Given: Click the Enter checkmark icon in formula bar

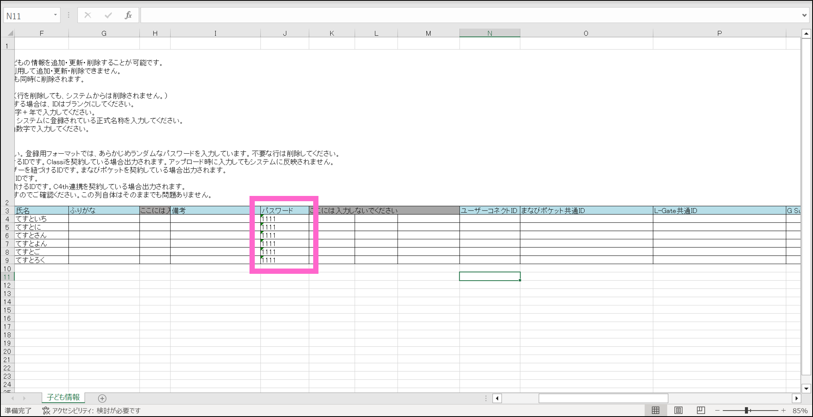Looking at the screenshot, I should (x=108, y=15).
